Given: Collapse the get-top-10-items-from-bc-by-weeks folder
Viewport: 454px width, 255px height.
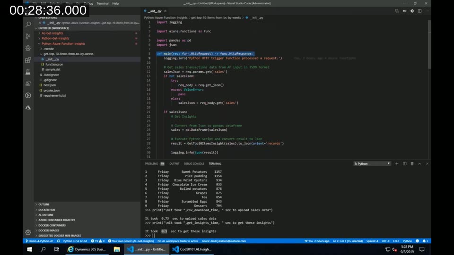Looking at the screenshot, I should (68, 54).
